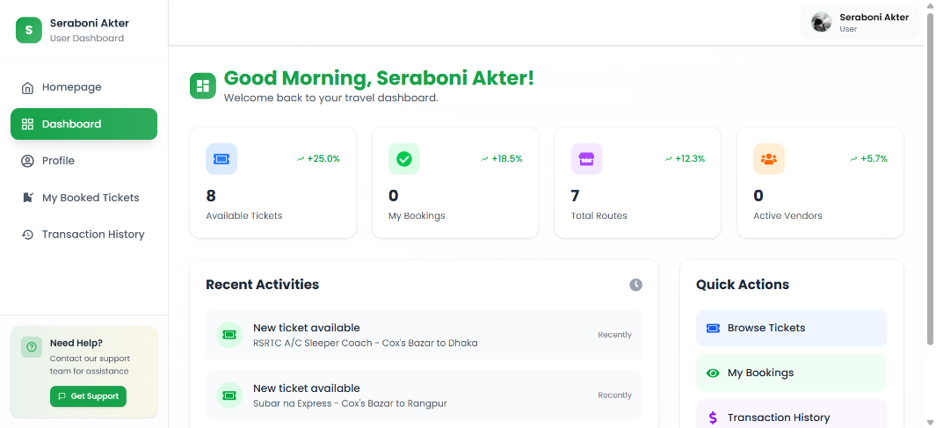Click My Bookings quick action
The height and width of the screenshot is (428, 936).
pyautogui.click(x=791, y=373)
